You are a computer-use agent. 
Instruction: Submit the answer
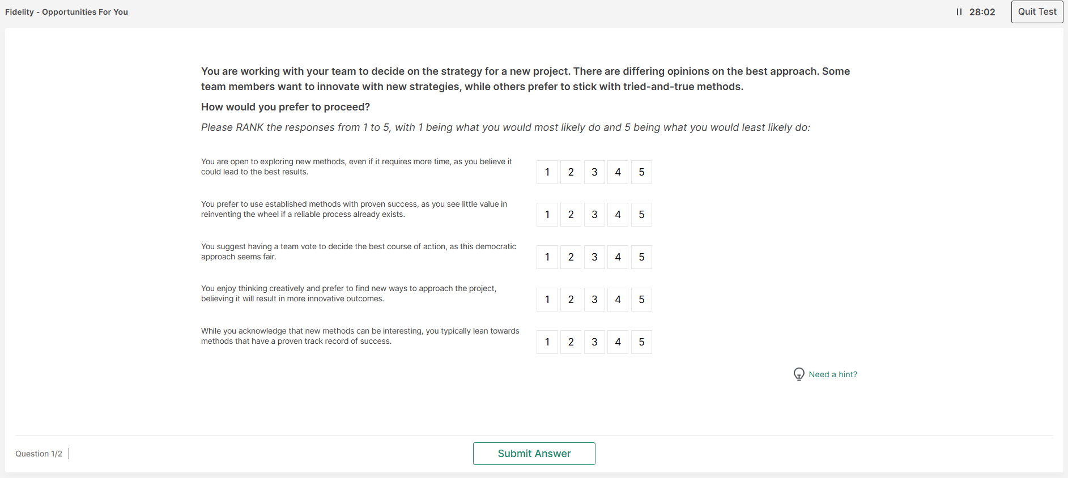[x=534, y=454]
